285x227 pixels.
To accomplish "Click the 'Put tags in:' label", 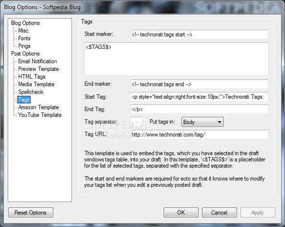I will (162, 122).
